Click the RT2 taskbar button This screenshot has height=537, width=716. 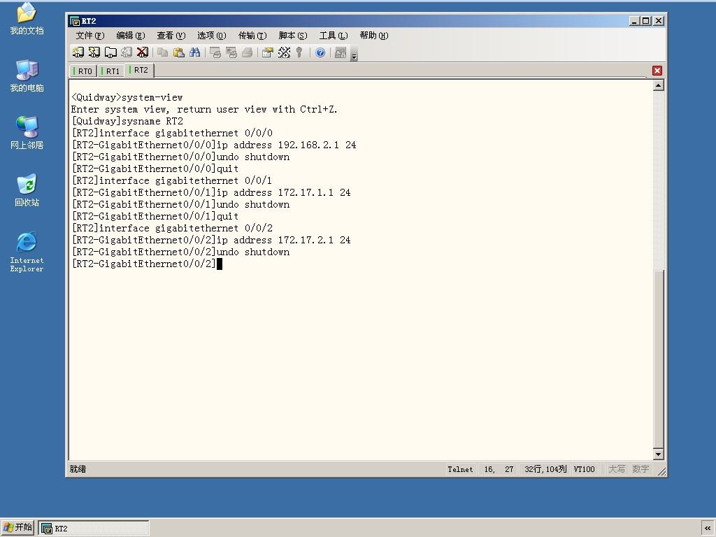pos(94,529)
